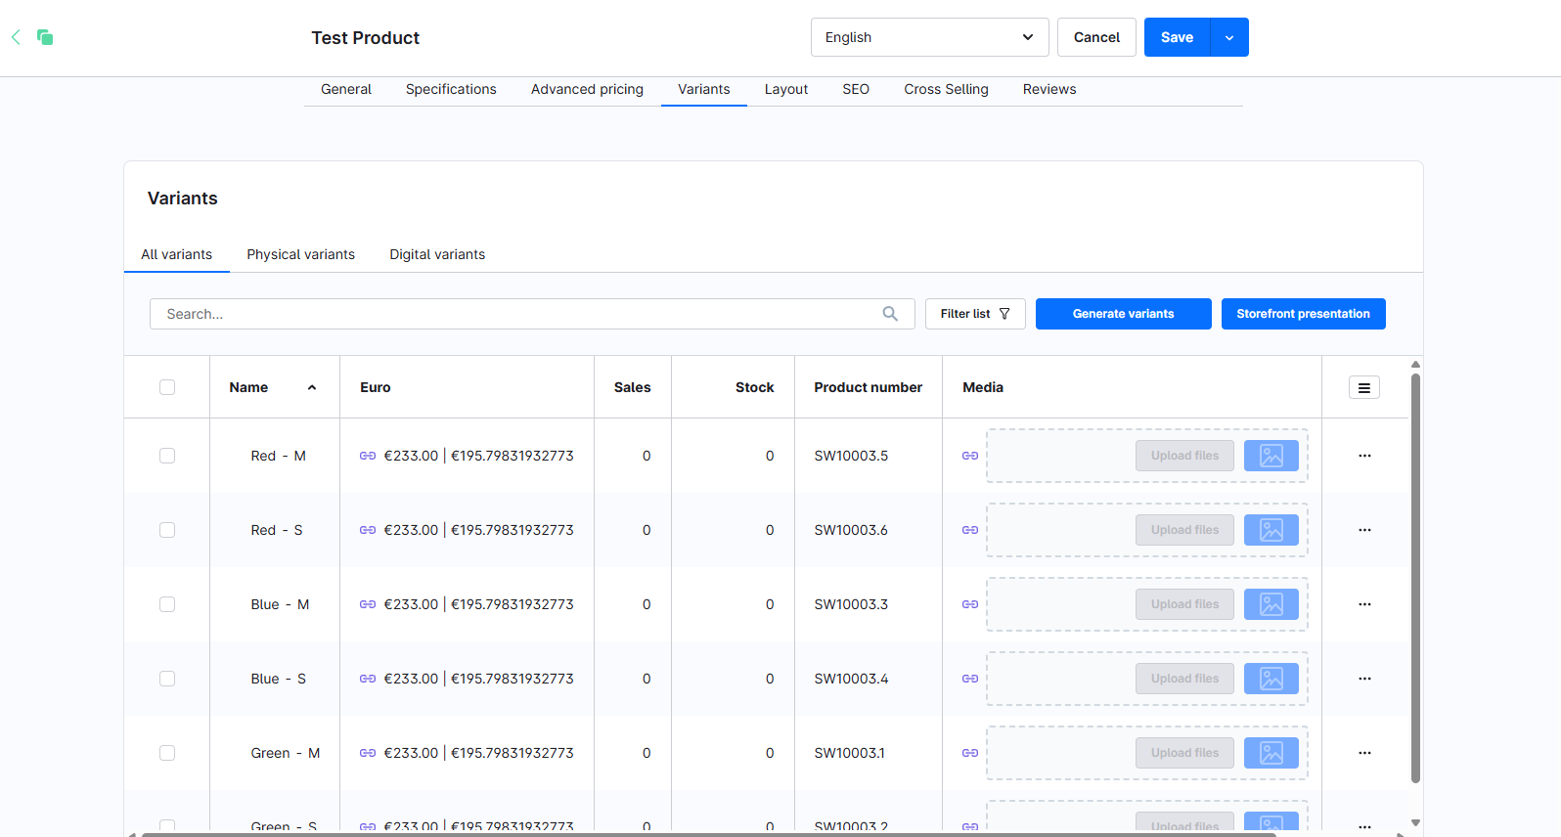Focus the variants Search field
This screenshot has width=1561, height=837.
point(532,314)
